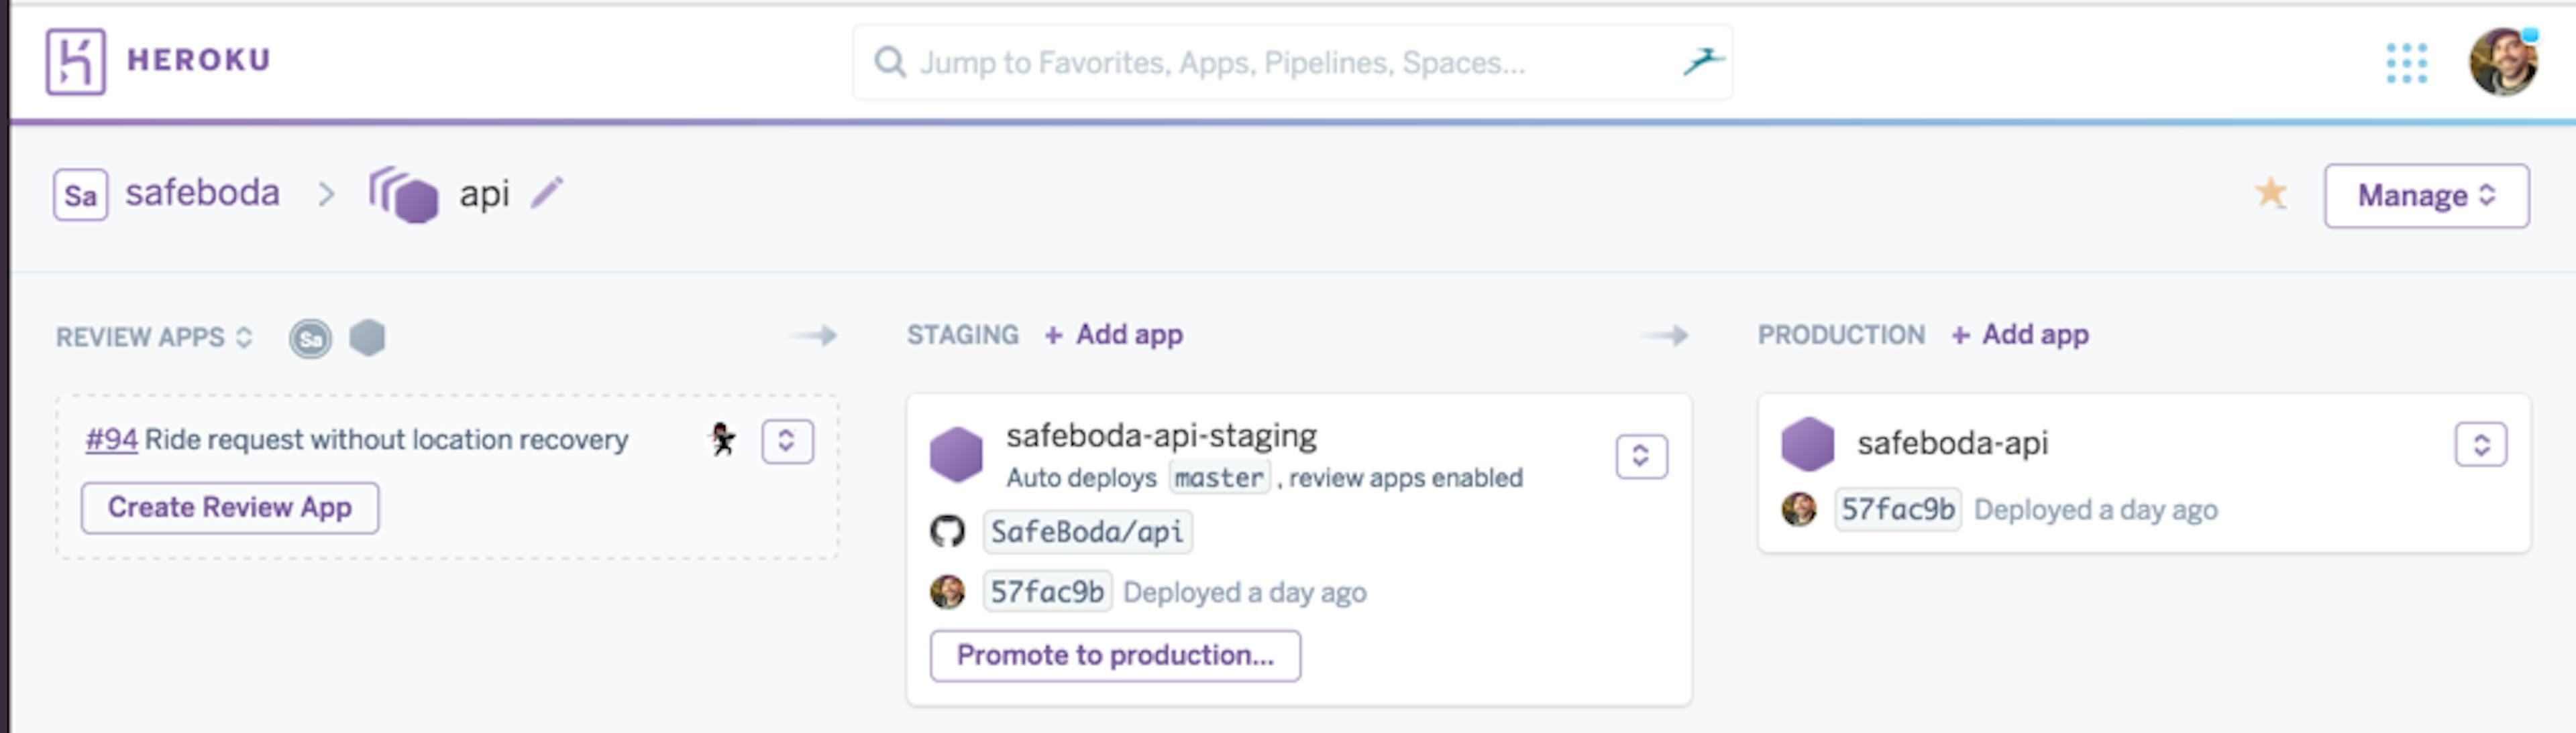Viewport: 2576px width, 733px height.
Task: Click the safeboda-api-staging hexagon icon
Action: click(956, 456)
